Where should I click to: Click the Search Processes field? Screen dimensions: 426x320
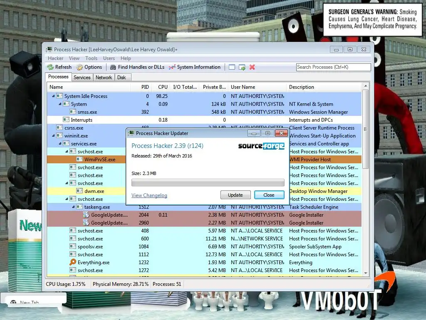(x=333, y=67)
